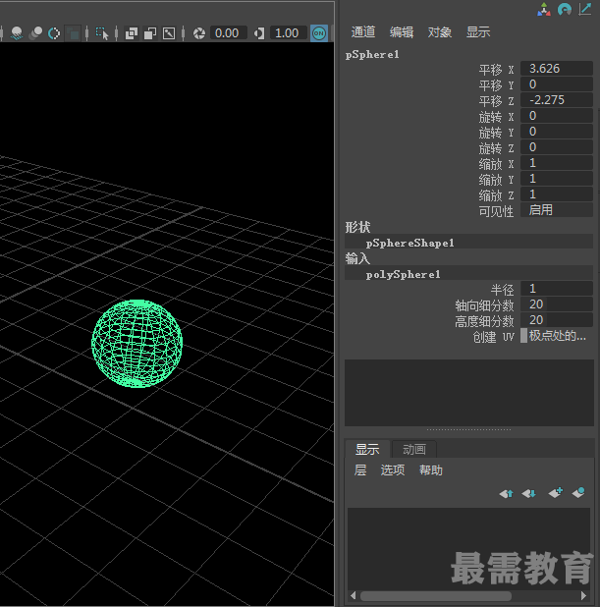Screen dimensions: 600x607
Task: Select the 平移 X attribute label
Action: (496, 70)
